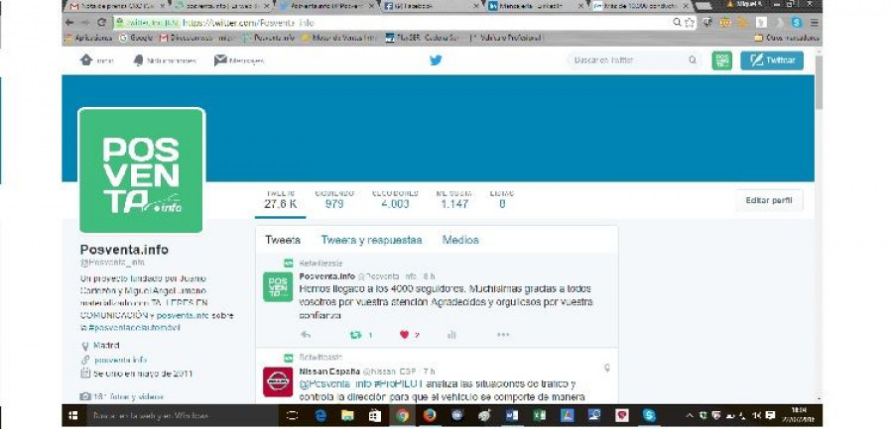Open the Windows Start button
893x429 pixels.
[72, 415]
